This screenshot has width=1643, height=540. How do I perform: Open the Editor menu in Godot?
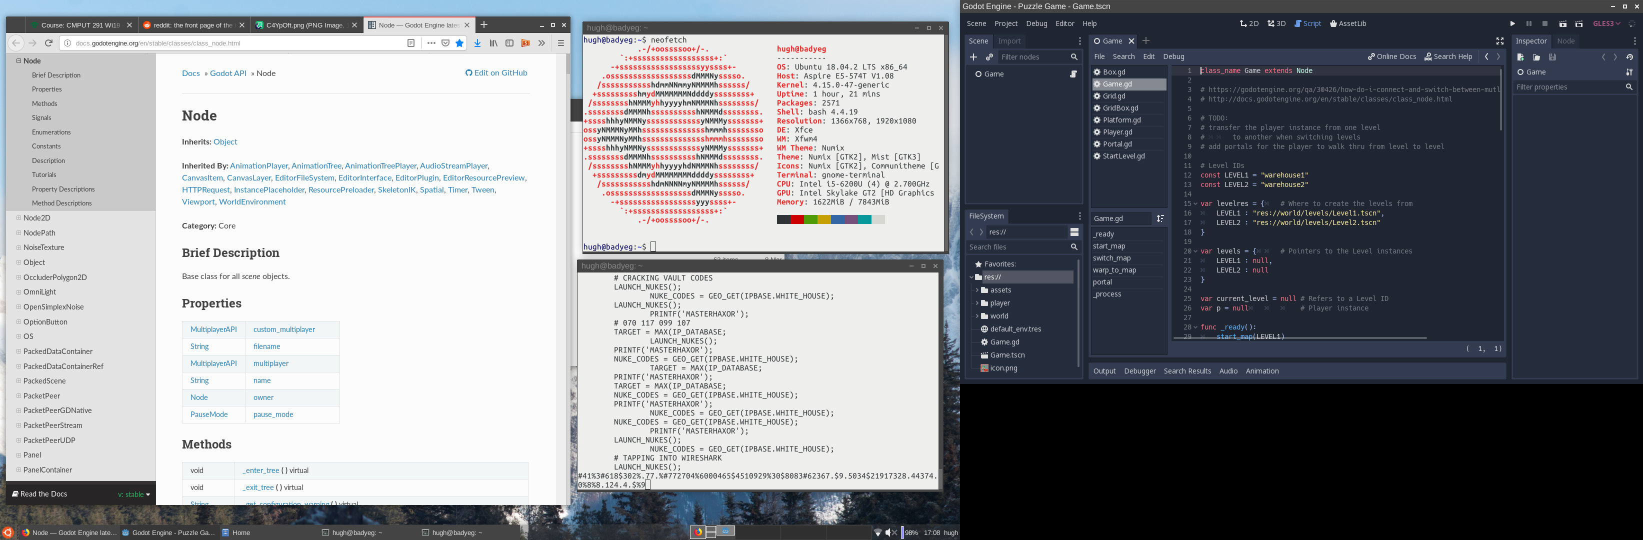pos(1064,23)
